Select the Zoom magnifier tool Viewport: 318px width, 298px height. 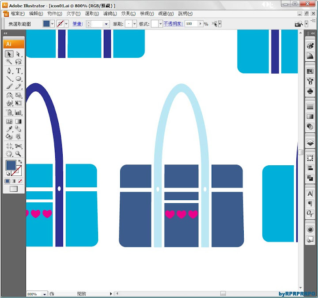point(19,154)
